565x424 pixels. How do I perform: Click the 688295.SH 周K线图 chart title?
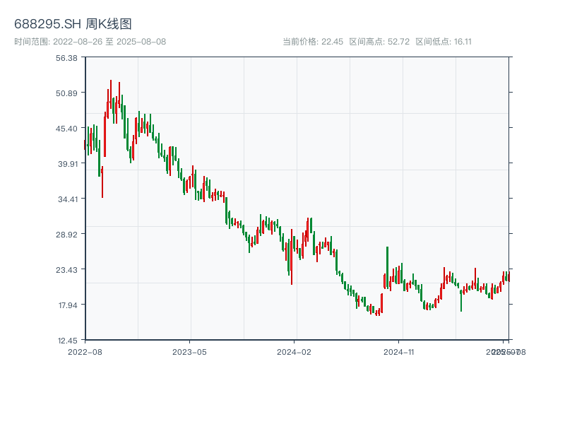(73, 24)
